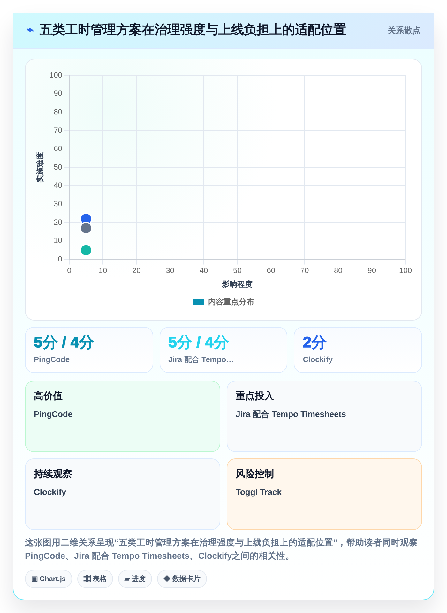Click the Chart.js tag chip

coord(49,579)
